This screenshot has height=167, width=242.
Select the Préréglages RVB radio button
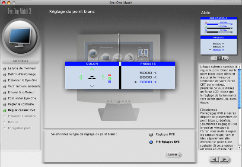pyautogui.click(x=151, y=142)
